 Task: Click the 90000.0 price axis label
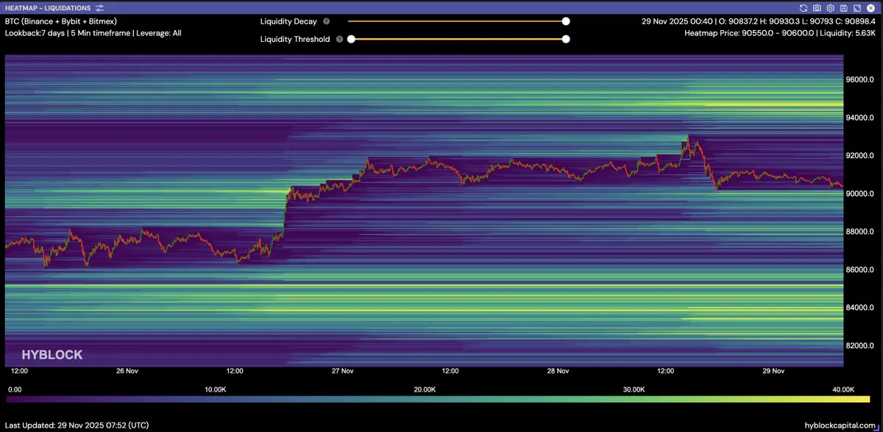coord(860,194)
